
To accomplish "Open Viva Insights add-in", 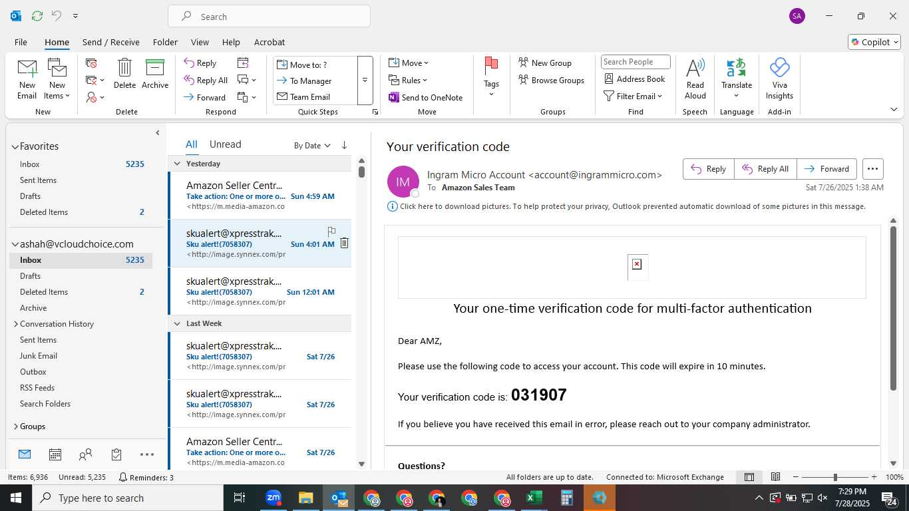I will click(779, 79).
